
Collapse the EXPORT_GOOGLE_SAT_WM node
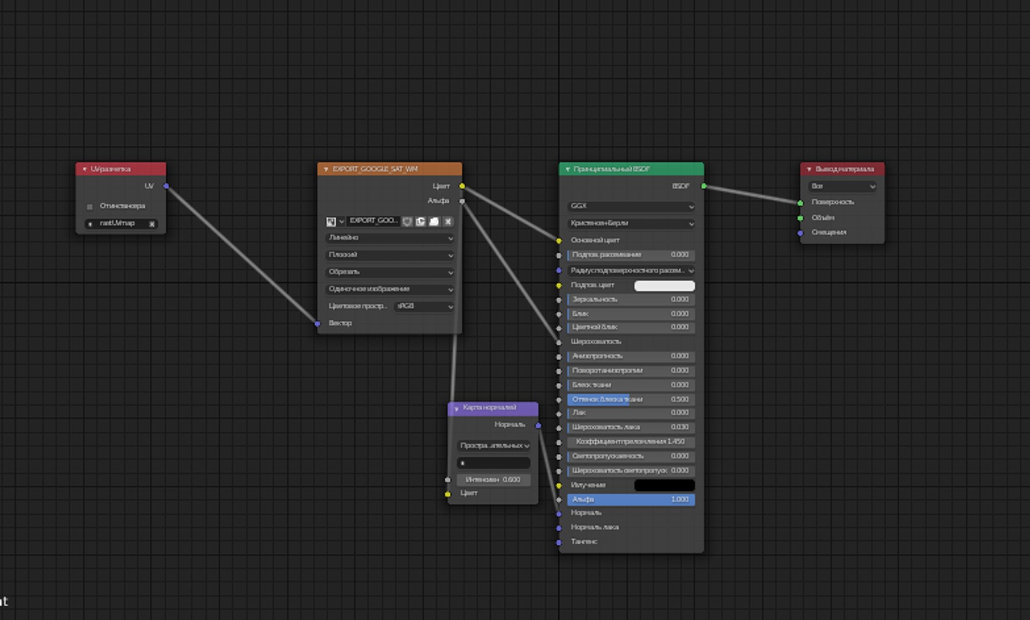(326, 169)
